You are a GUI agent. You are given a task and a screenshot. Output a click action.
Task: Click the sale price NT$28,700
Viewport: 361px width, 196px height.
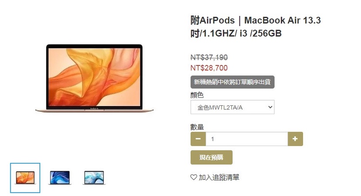(209, 68)
